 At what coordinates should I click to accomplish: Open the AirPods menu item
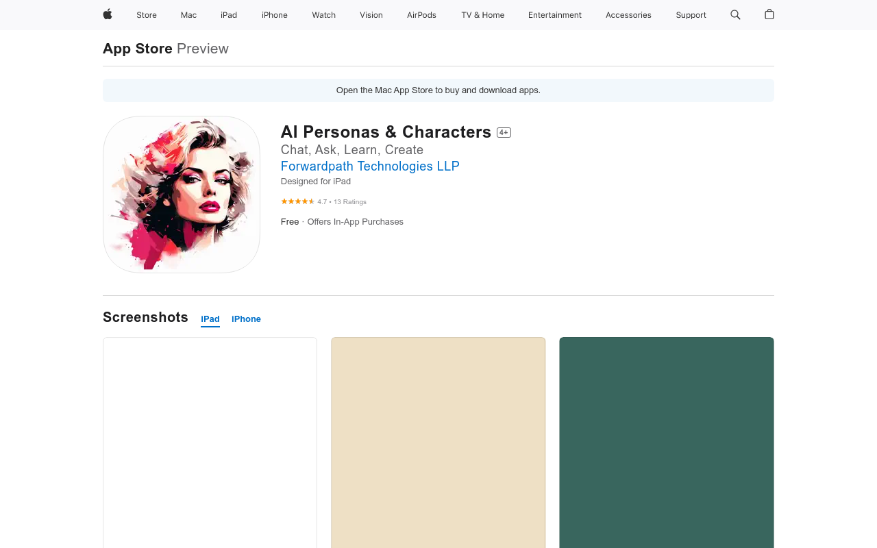(421, 15)
